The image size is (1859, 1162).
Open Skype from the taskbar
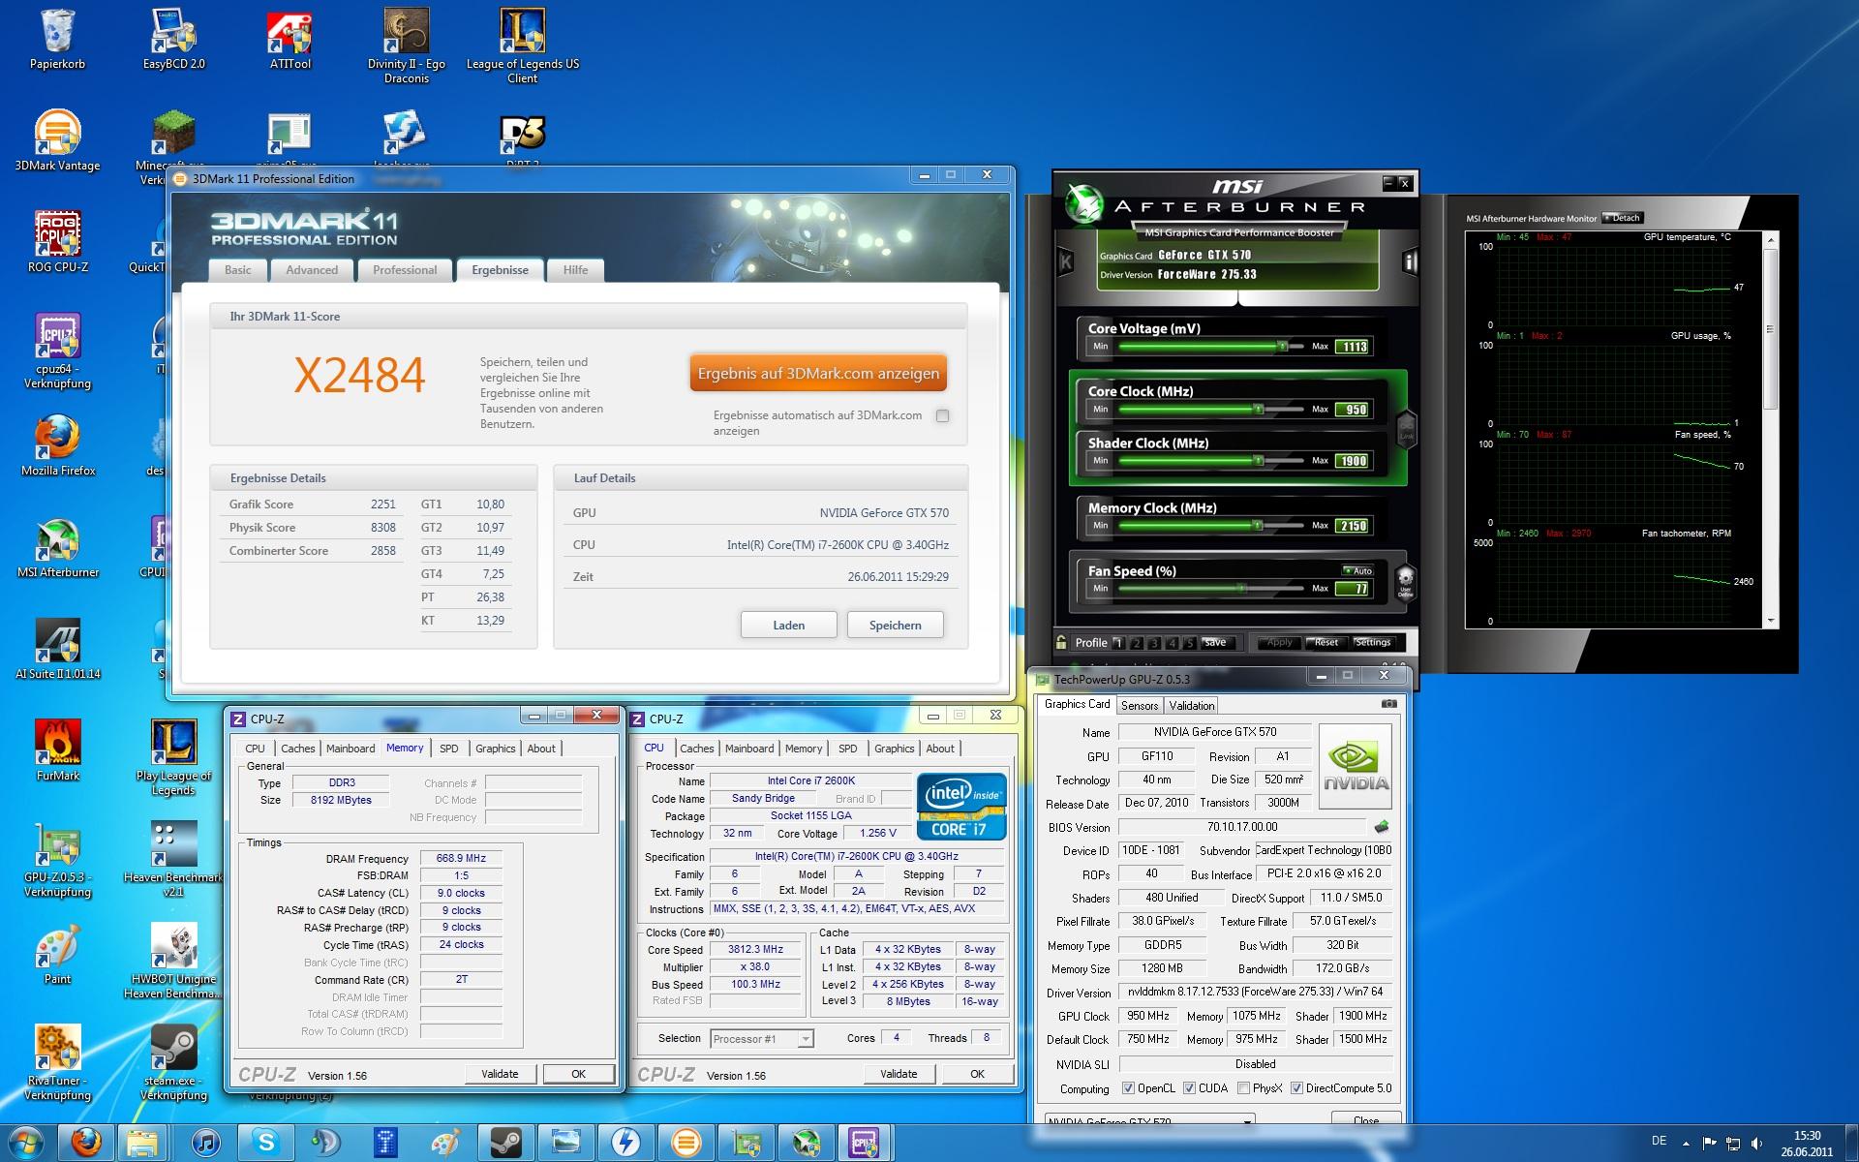tap(266, 1143)
